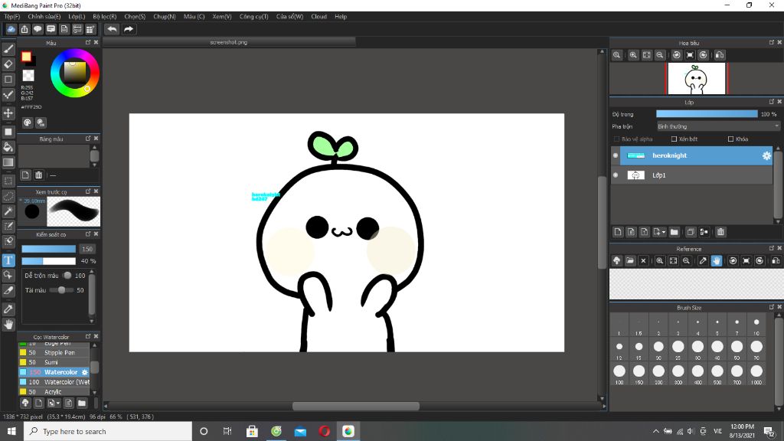This screenshot has width=784, height=441.
Task: Zoom out in the Navigator panel
Action: pos(659,55)
